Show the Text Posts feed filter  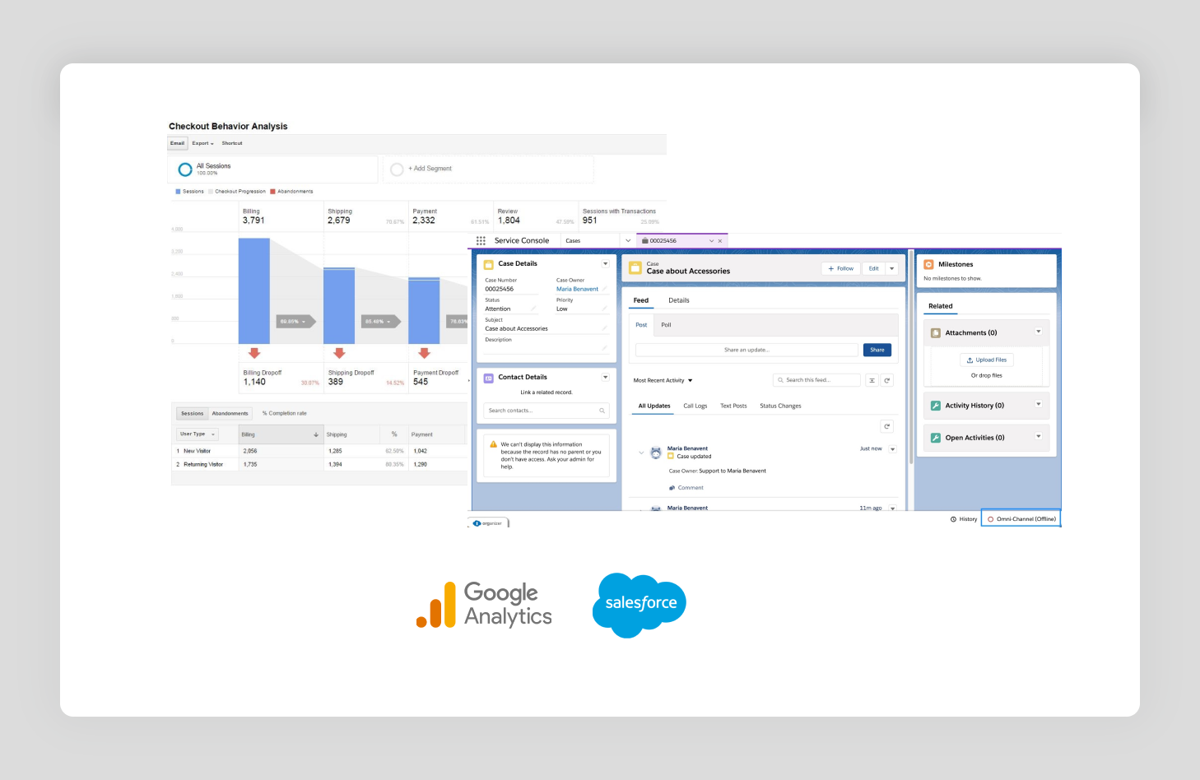pos(733,406)
